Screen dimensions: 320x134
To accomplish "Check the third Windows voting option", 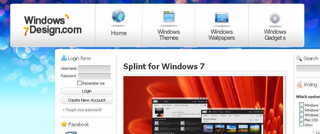I will coord(301,114).
